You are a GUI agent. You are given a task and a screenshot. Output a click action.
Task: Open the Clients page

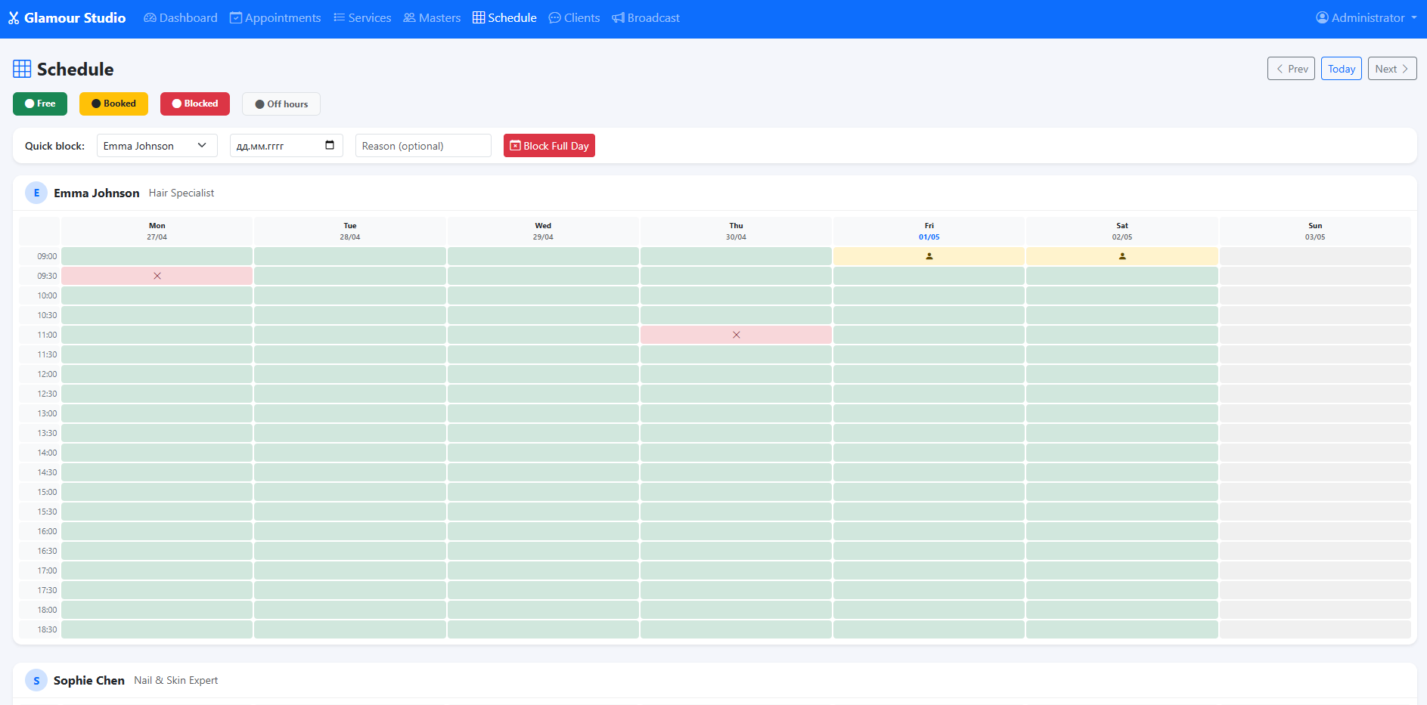point(574,18)
